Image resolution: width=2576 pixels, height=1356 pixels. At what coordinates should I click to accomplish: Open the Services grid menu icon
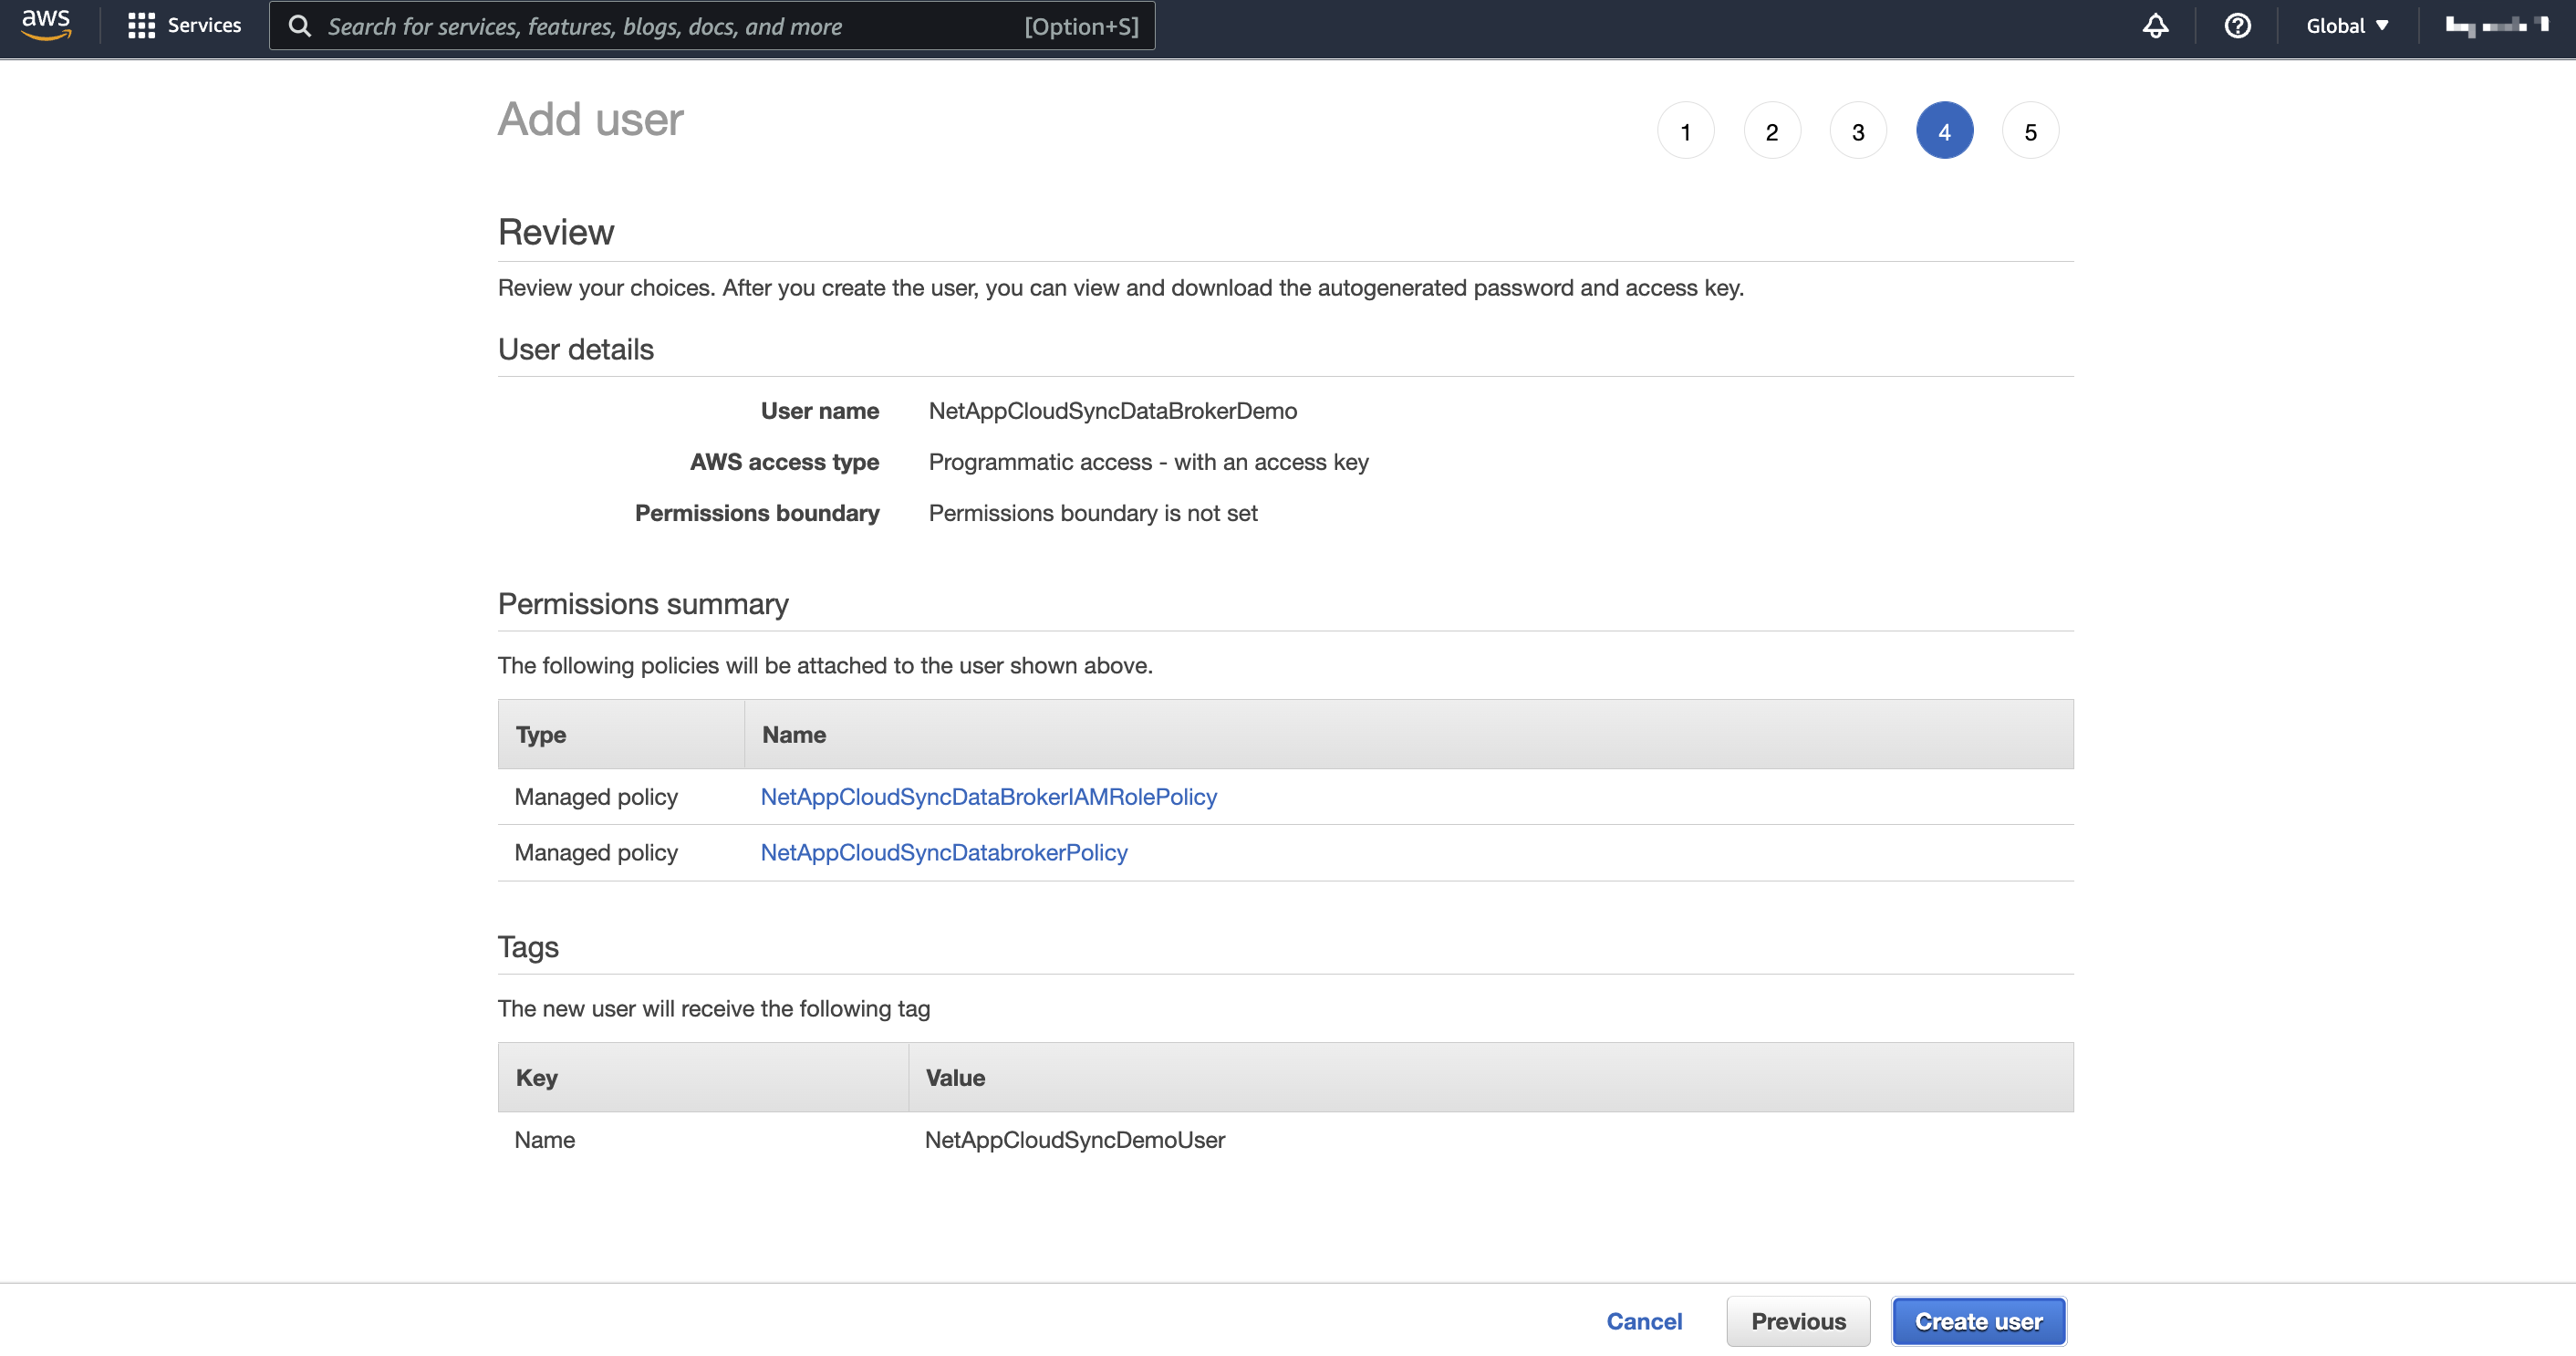141,26
